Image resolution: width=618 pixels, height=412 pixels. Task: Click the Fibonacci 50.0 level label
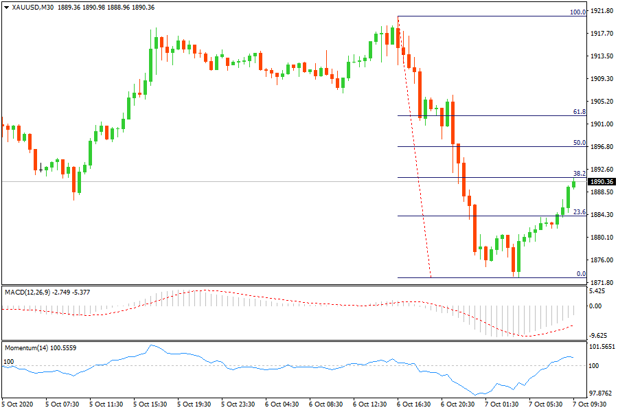click(580, 143)
